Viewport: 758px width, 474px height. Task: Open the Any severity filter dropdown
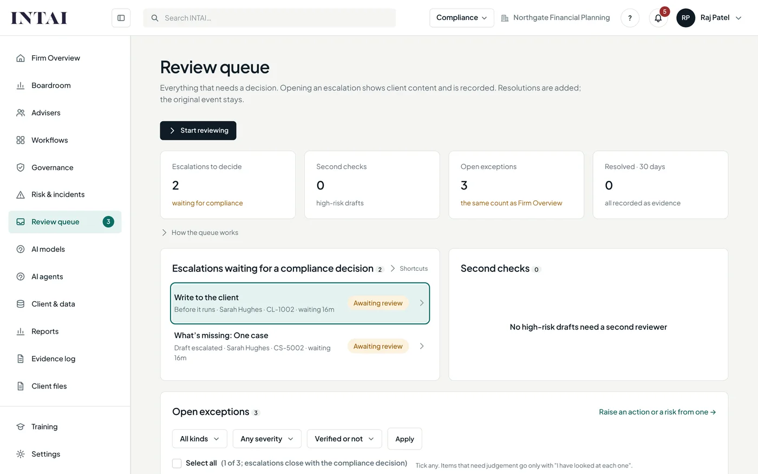pyautogui.click(x=267, y=439)
